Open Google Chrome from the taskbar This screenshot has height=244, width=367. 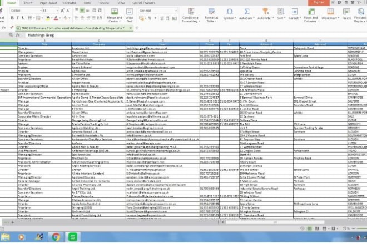tap(56, 237)
